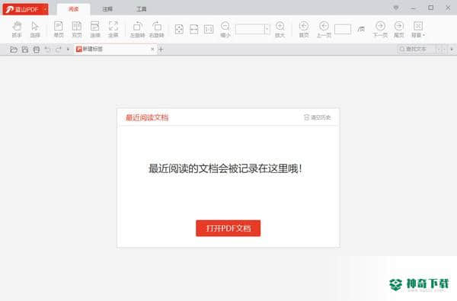
Task: Click the page number input box
Action: [x=343, y=29]
